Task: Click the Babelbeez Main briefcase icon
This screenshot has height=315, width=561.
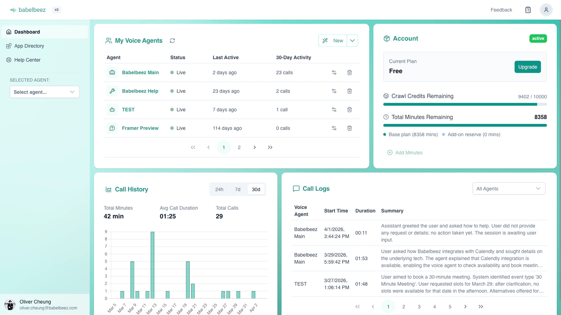Action: click(112, 72)
